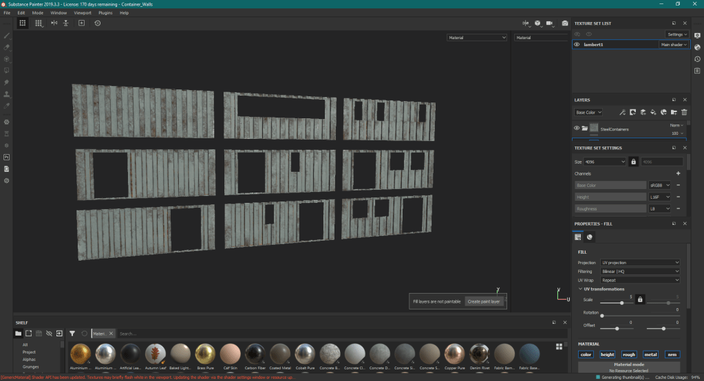Select the Clone stamp tool
The image size is (704, 381).
pos(7,94)
